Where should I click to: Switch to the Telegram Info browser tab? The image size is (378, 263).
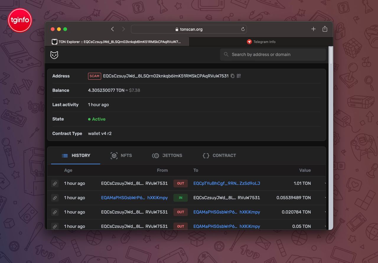click(x=261, y=42)
